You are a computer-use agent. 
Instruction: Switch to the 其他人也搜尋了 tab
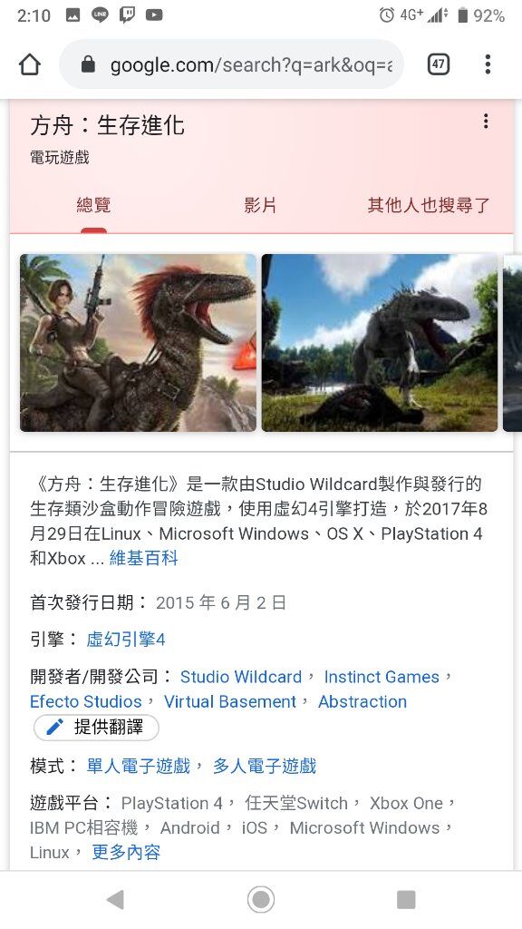click(429, 205)
